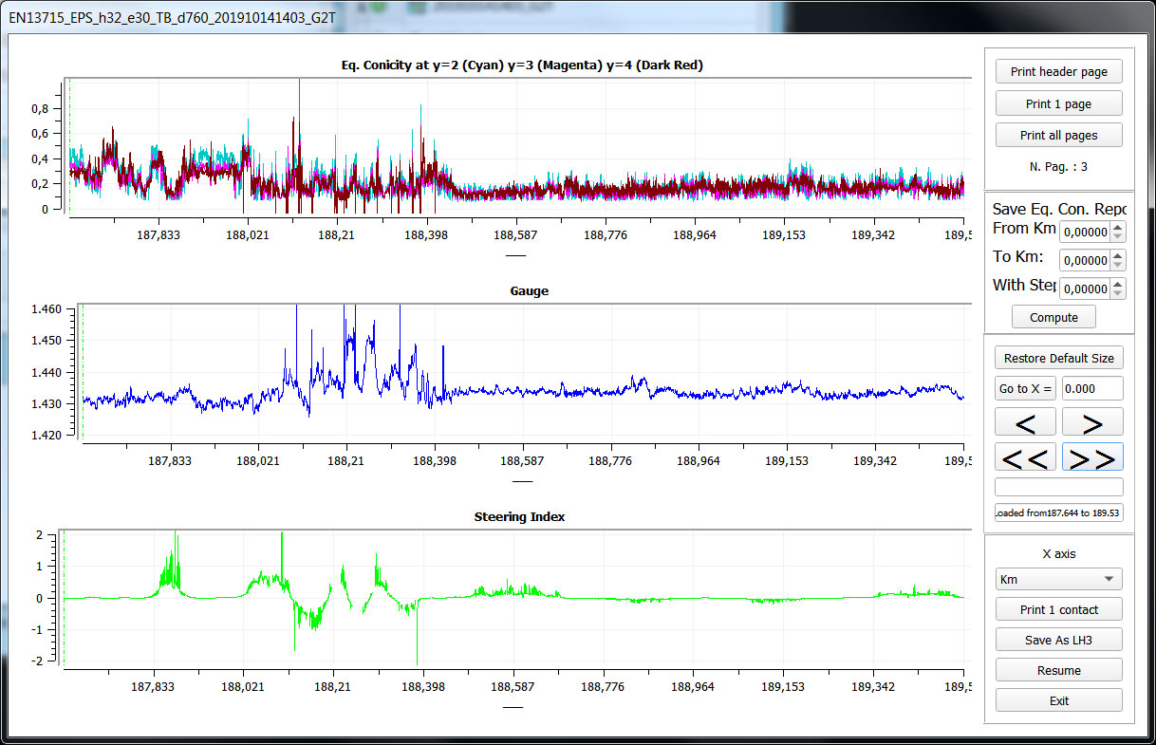Increase From Km with up arrow
The height and width of the screenshot is (745, 1156).
coord(1118,227)
